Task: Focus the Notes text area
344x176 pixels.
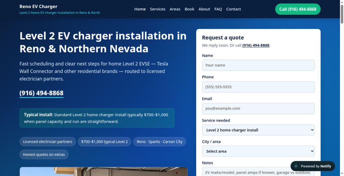Action: click(x=258, y=171)
